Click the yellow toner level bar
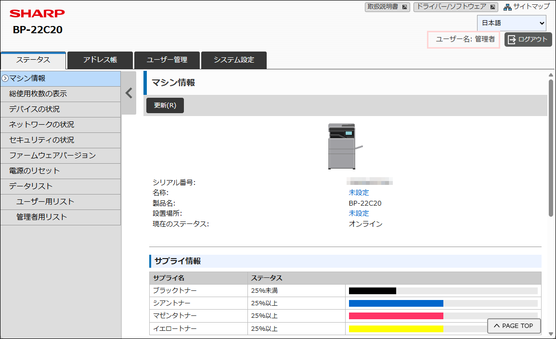 click(x=396, y=329)
